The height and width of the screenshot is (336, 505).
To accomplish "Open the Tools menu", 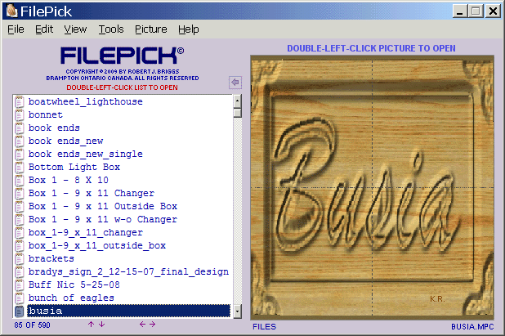I will pyautogui.click(x=111, y=29).
